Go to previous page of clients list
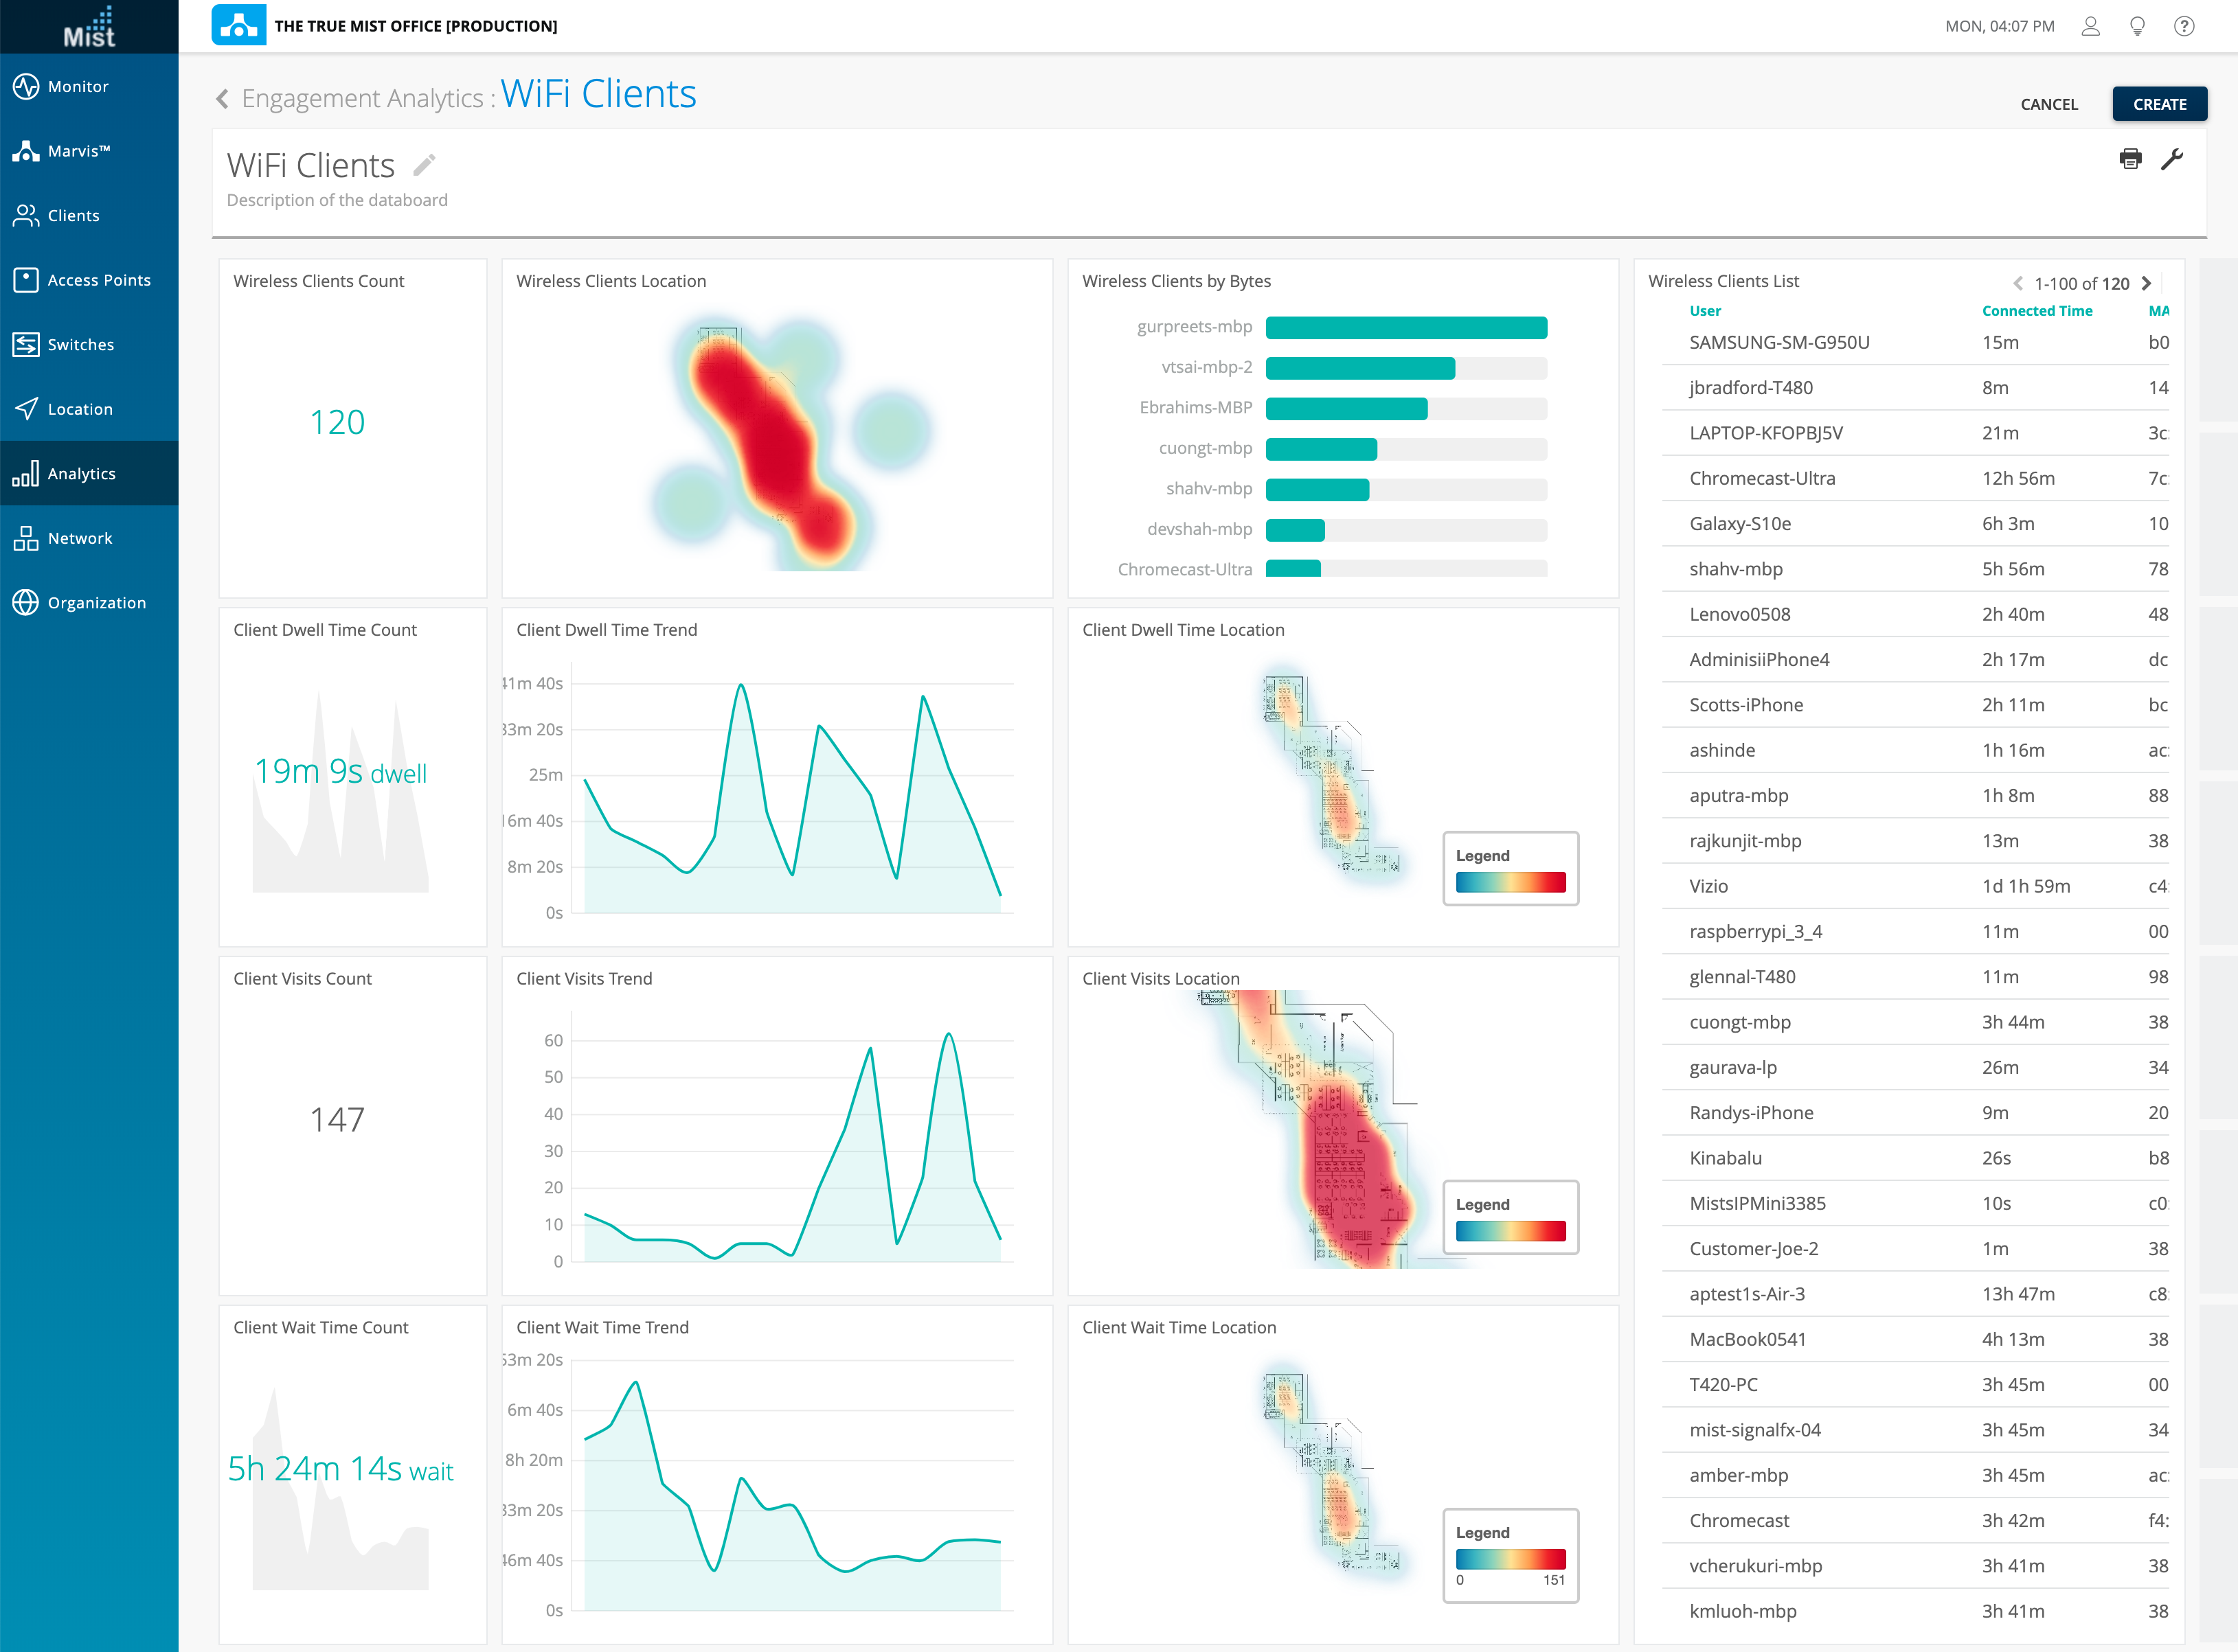Viewport: 2238px width, 1652px height. pyautogui.click(x=2017, y=283)
